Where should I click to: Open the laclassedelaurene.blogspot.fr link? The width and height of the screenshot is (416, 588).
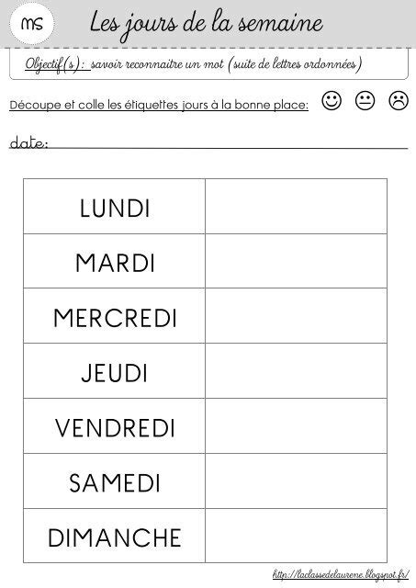[341, 574]
